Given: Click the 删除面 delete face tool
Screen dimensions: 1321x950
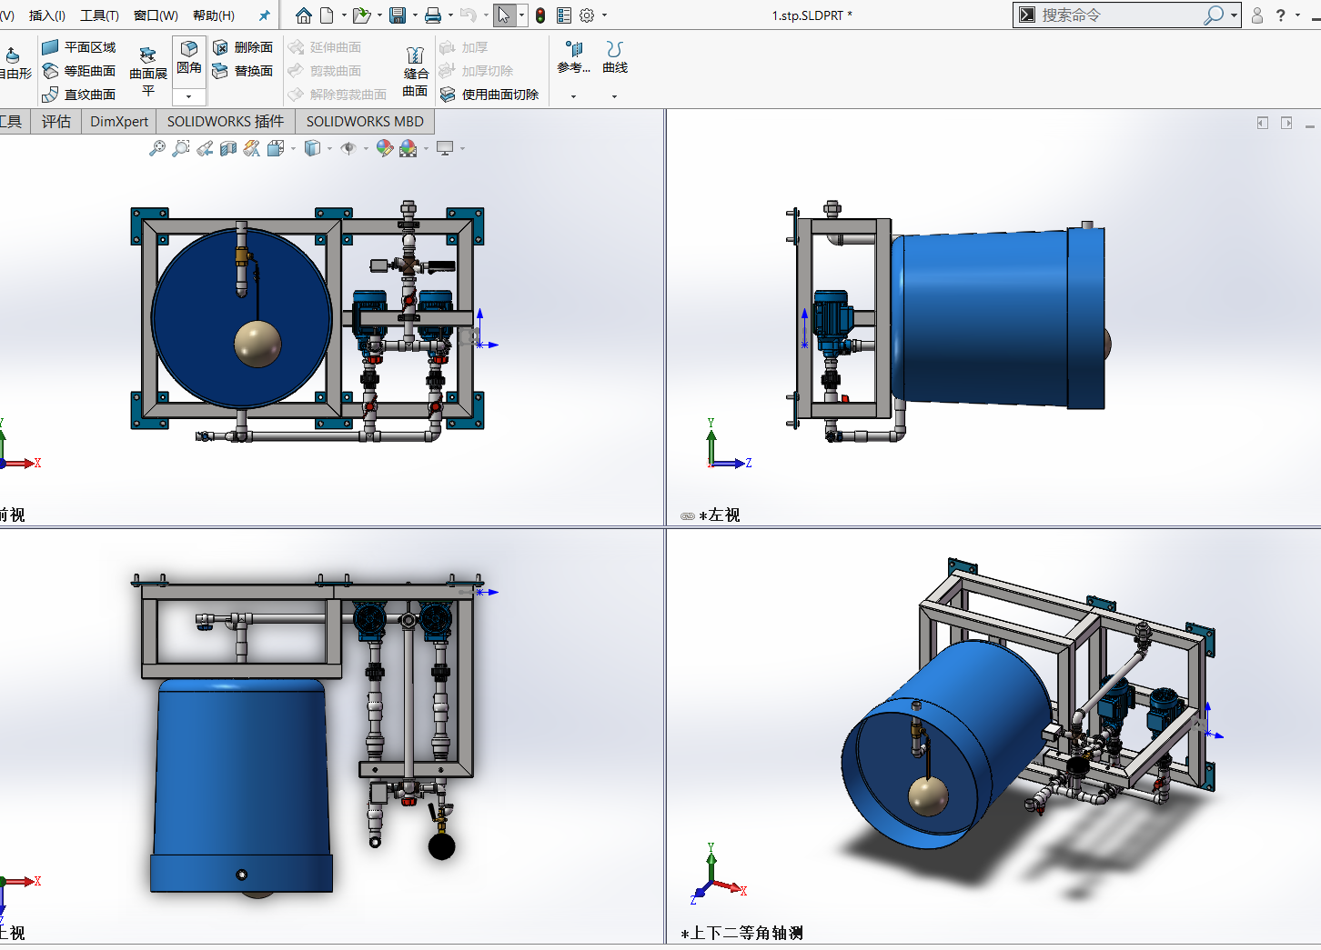Looking at the screenshot, I should (243, 47).
